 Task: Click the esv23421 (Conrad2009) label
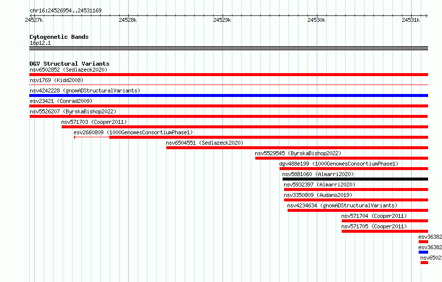pyautogui.click(x=61, y=101)
